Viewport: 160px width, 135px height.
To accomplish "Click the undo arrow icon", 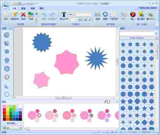I will coord(44,15).
